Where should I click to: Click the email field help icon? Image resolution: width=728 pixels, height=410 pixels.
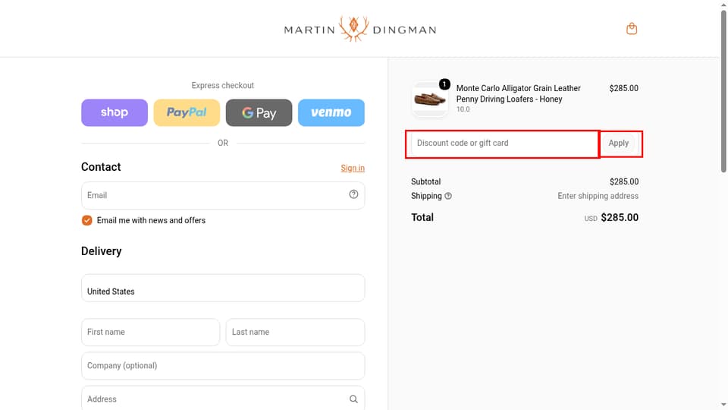point(353,194)
